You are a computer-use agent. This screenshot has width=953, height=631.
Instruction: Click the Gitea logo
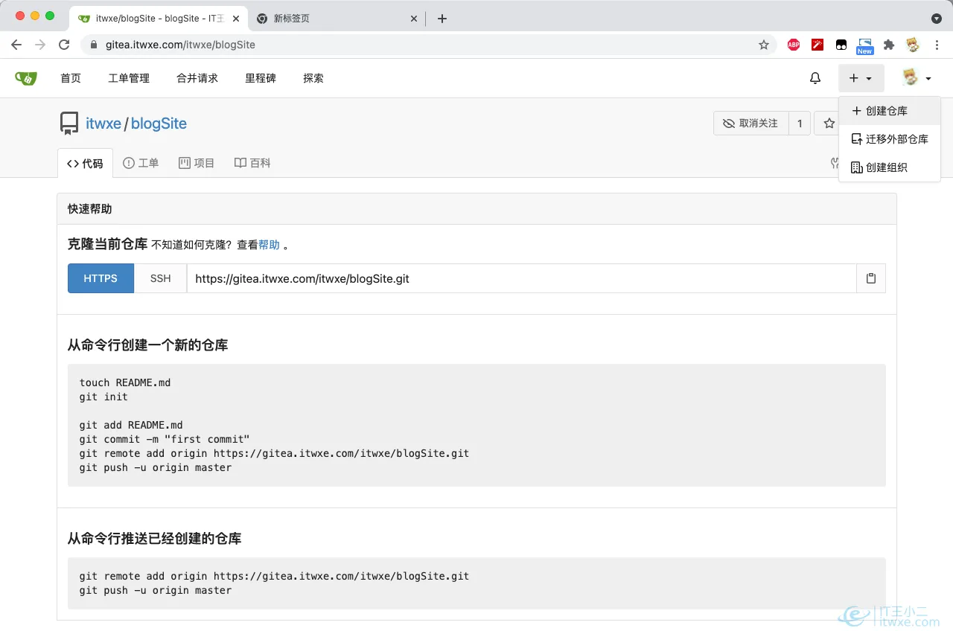26,77
